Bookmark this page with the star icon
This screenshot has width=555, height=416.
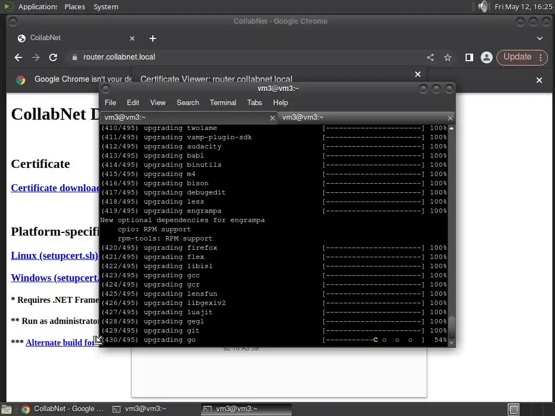click(x=448, y=57)
